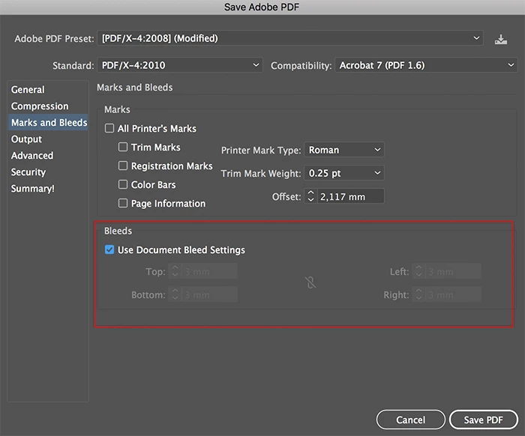Click the Marks and Bleeds section heading
Image resolution: width=525 pixels, height=436 pixels.
(x=134, y=87)
